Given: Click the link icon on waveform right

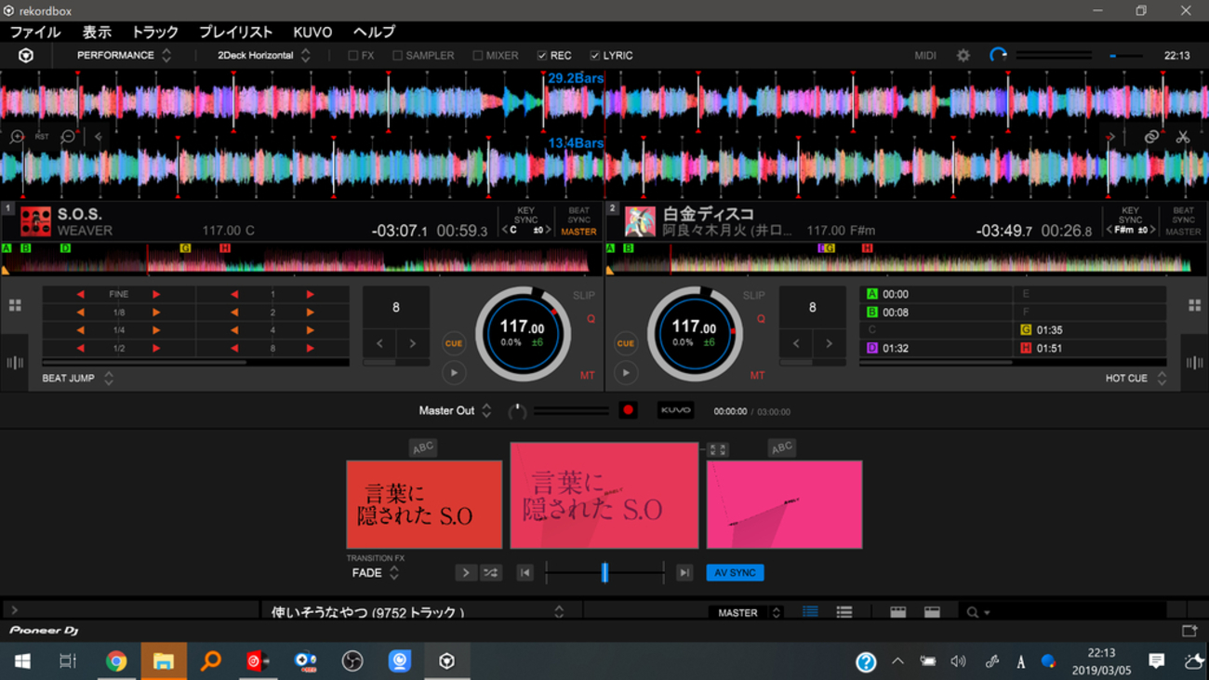Looking at the screenshot, I should pos(1151,137).
